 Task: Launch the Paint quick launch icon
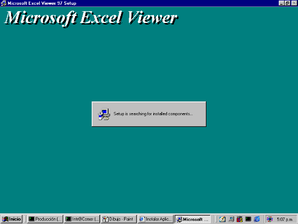pyautogui.click(x=222, y=219)
